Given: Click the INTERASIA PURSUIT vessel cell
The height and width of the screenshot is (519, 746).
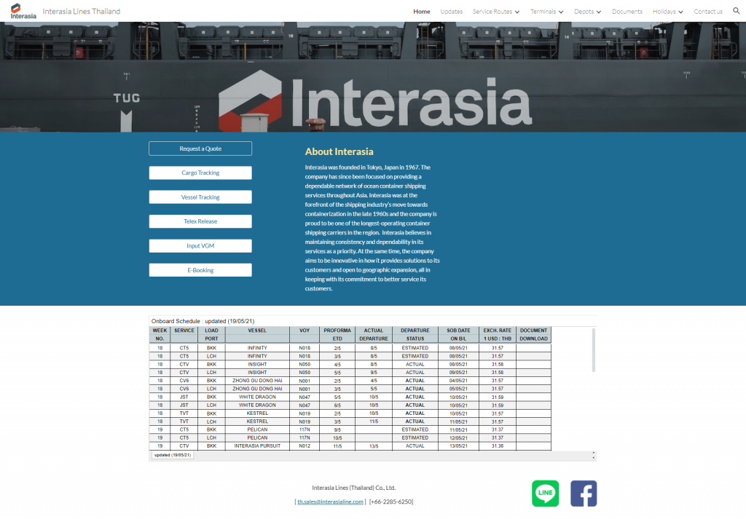Looking at the screenshot, I should click(x=257, y=445).
